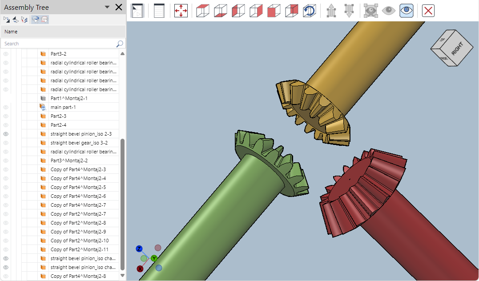Click the red X cancel toolbar icon
Screen dimensions: 479x281
(x=428, y=11)
